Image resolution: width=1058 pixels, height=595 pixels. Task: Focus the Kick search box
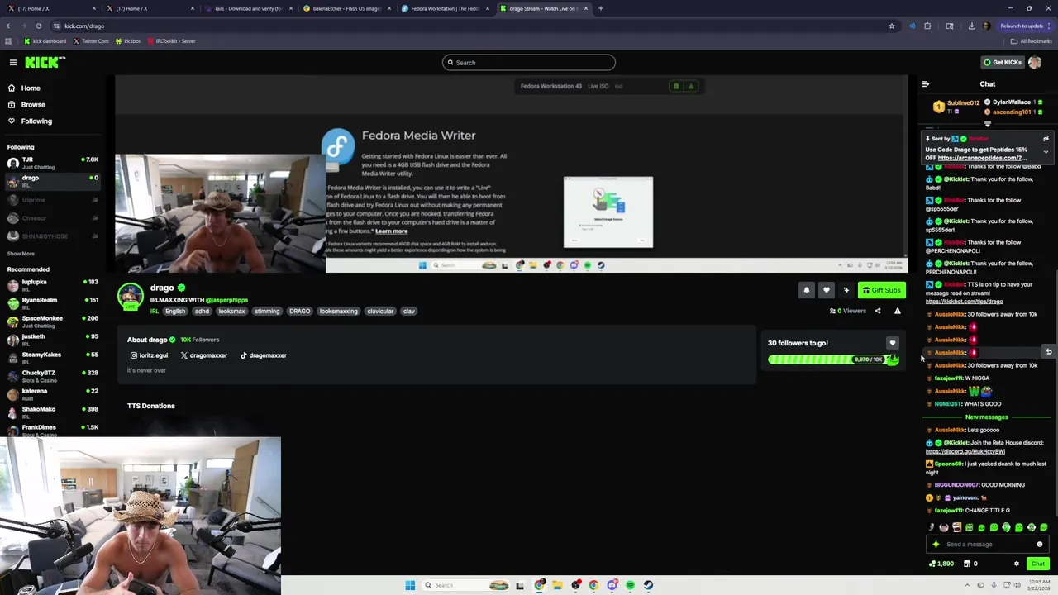coord(529,63)
